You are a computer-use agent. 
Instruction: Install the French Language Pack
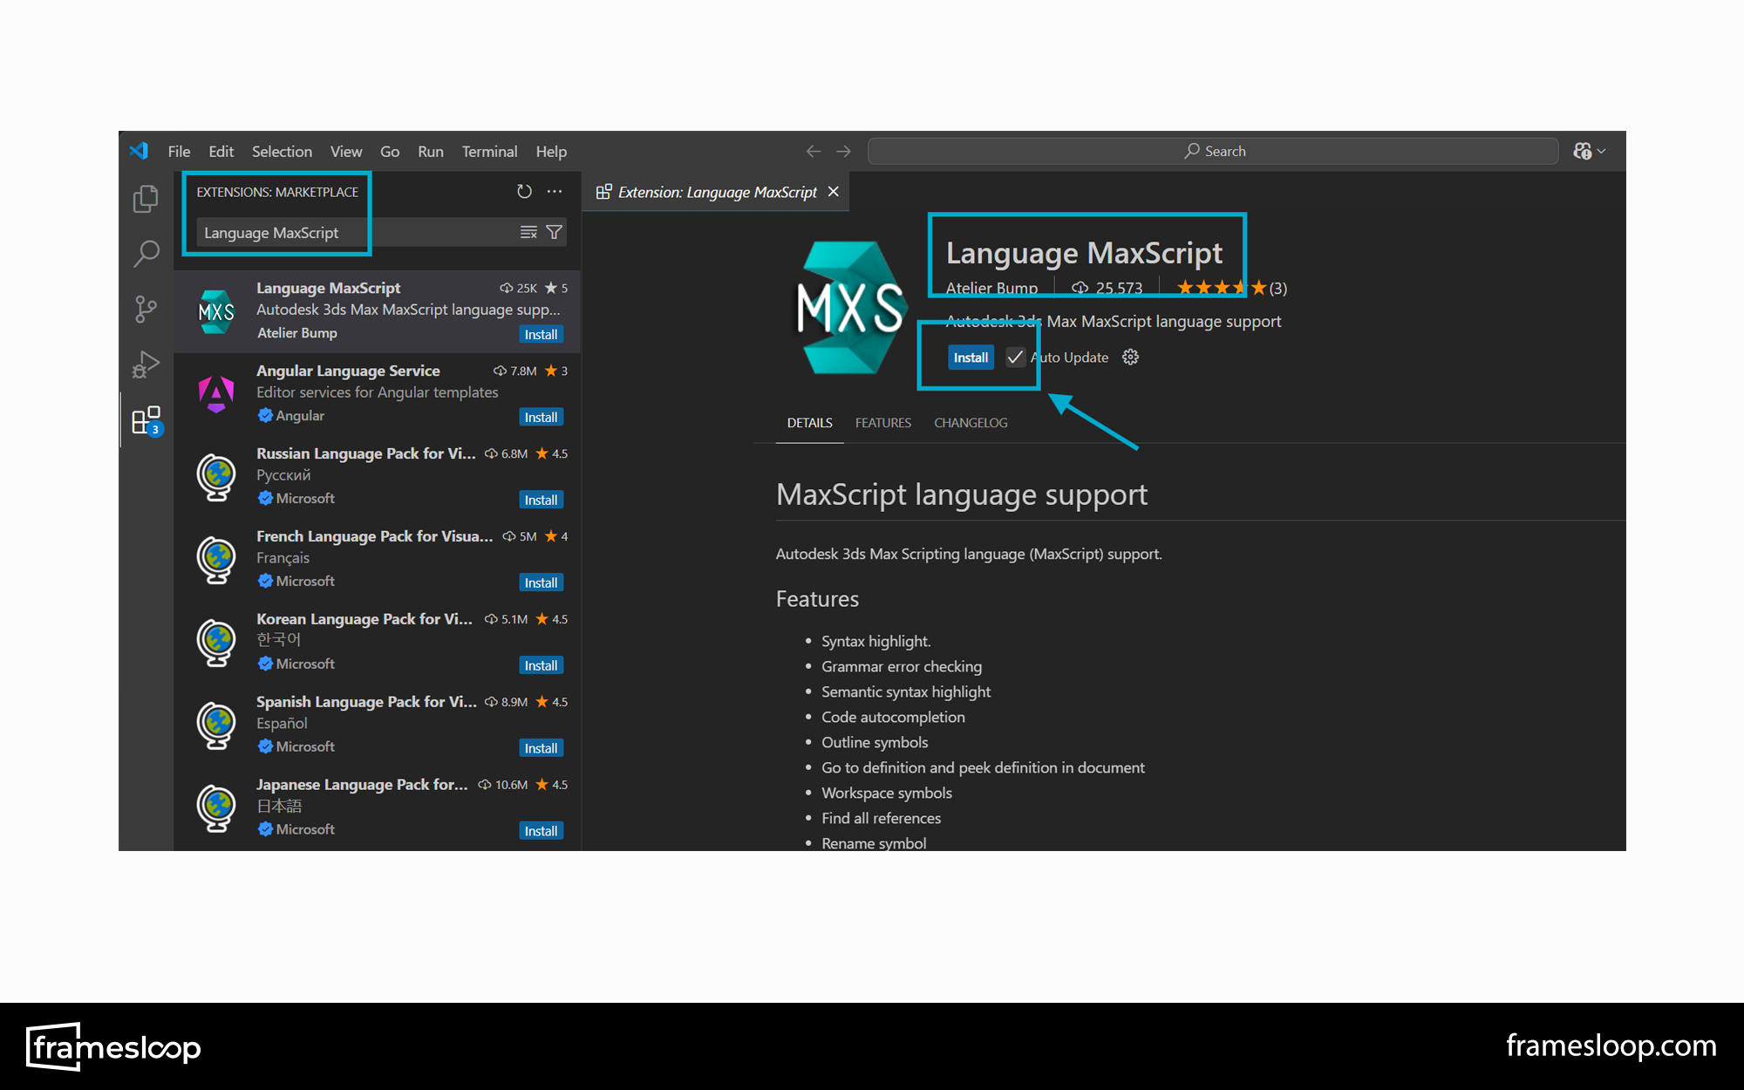click(541, 583)
